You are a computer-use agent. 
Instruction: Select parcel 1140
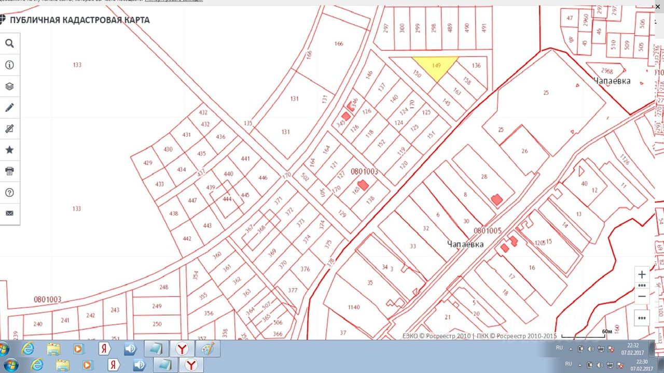coord(354,307)
